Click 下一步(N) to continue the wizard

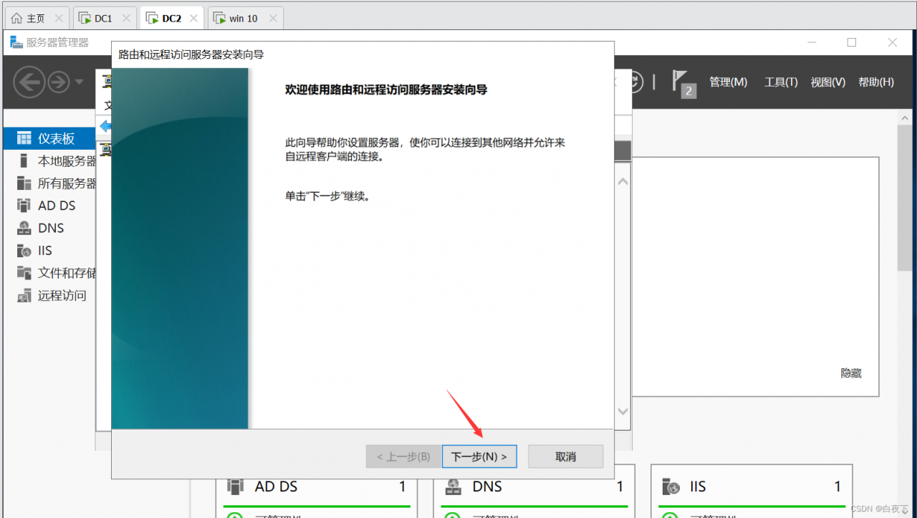pos(479,456)
